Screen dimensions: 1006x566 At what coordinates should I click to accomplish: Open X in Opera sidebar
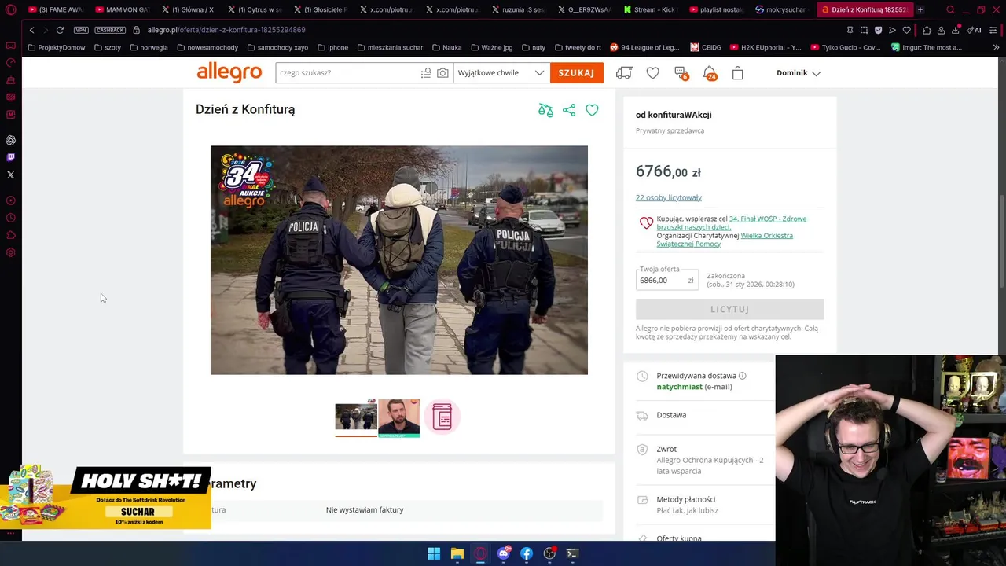pos(10,175)
